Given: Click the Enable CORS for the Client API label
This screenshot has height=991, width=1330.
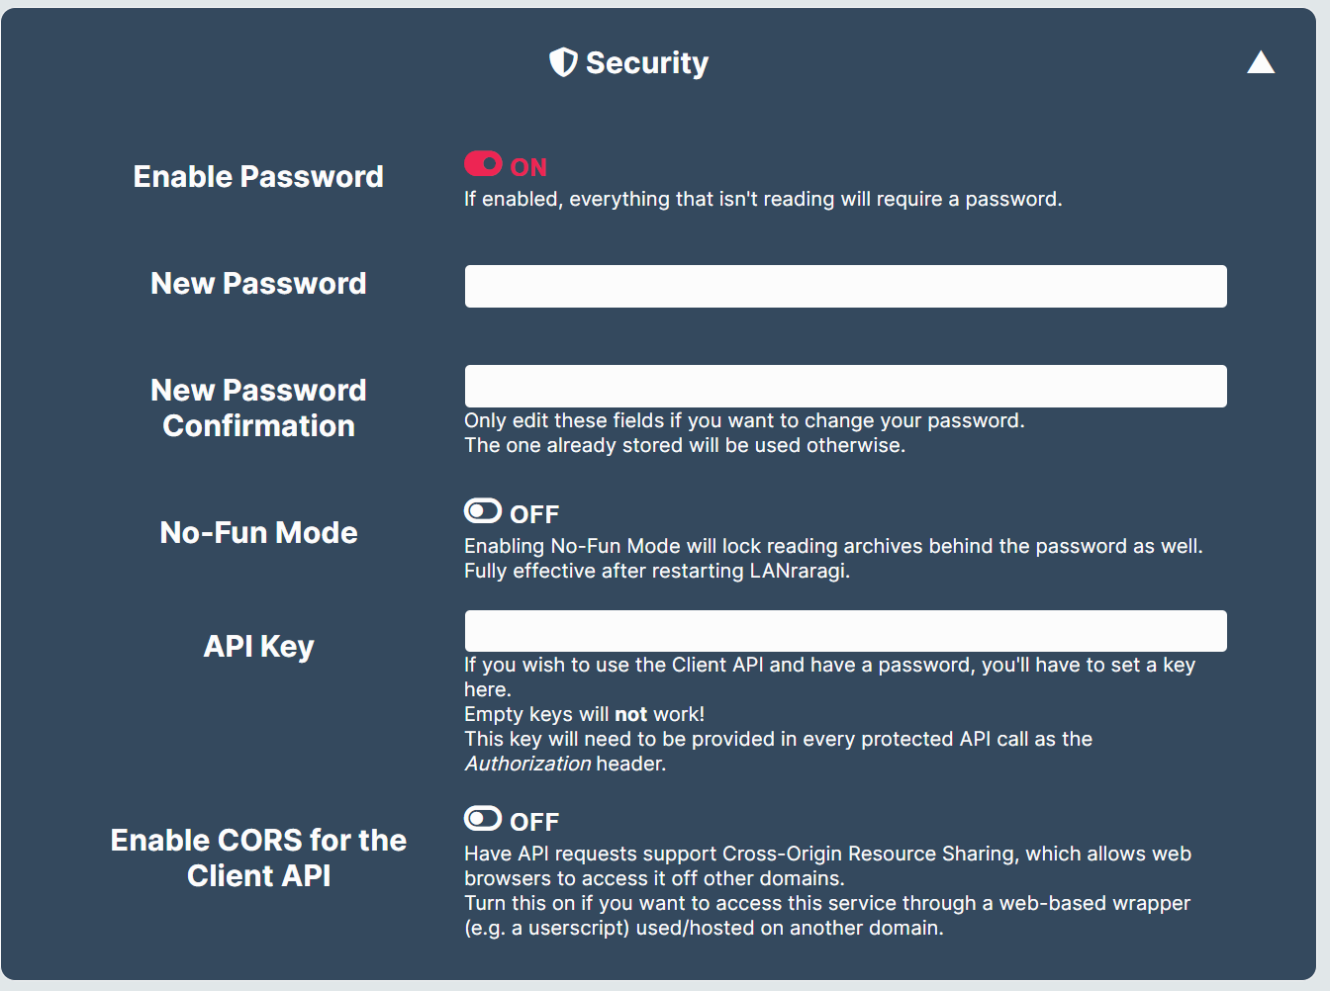Looking at the screenshot, I should (x=258, y=857).
